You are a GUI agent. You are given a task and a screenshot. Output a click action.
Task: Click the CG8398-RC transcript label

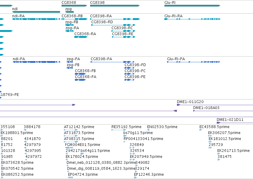pos(122,28)
